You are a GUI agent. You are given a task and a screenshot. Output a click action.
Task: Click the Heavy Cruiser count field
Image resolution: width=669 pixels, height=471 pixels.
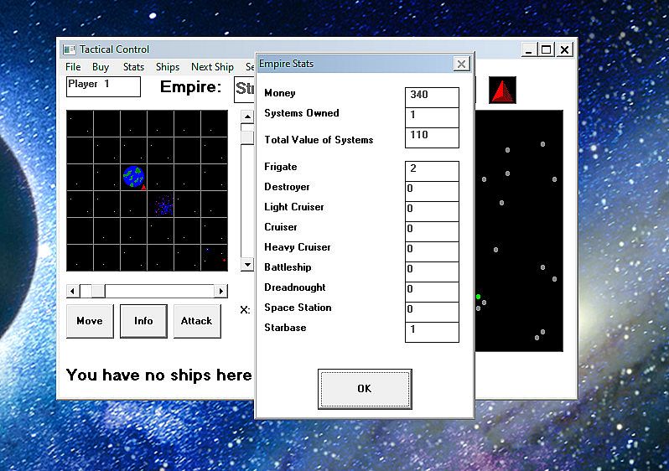[x=432, y=251]
